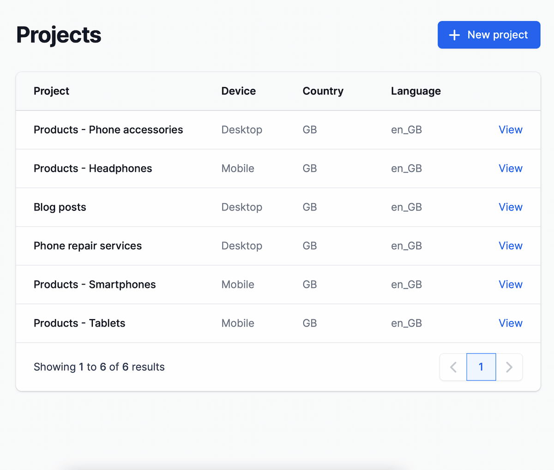This screenshot has height=470, width=554.
Task: Click the Products - Tablets project name
Action: (79, 323)
